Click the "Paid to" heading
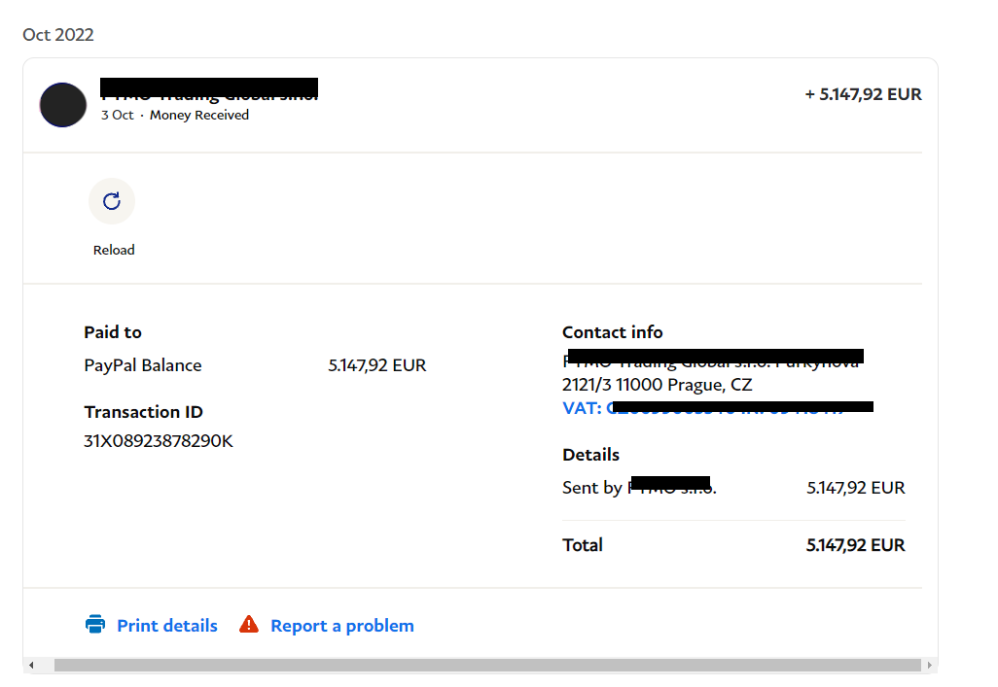This screenshot has height=687, width=998. [x=113, y=332]
